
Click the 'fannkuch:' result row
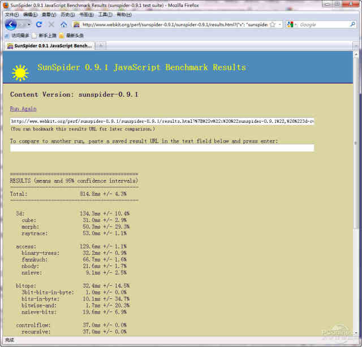point(74,259)
